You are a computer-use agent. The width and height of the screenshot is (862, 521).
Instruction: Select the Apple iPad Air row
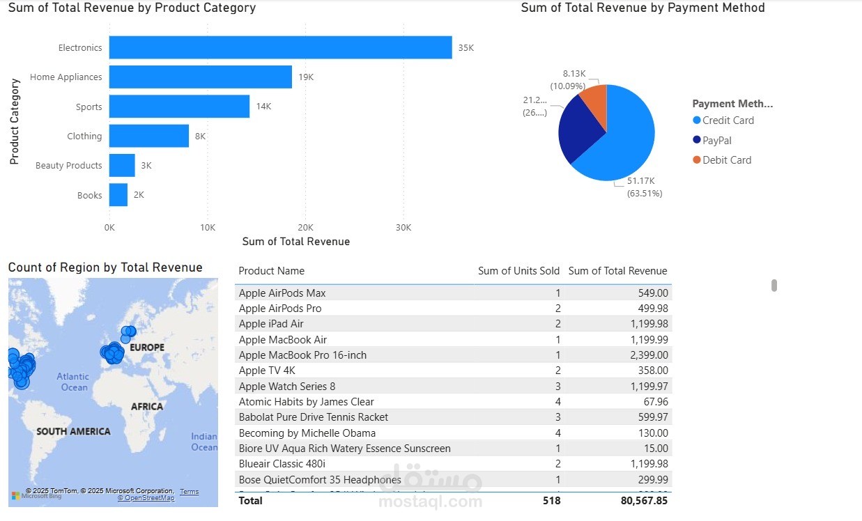coord(454,324)
